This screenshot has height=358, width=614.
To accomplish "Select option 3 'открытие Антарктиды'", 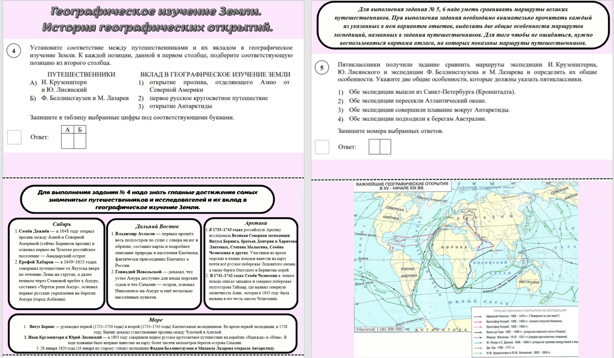I will (x=180, y=106).
